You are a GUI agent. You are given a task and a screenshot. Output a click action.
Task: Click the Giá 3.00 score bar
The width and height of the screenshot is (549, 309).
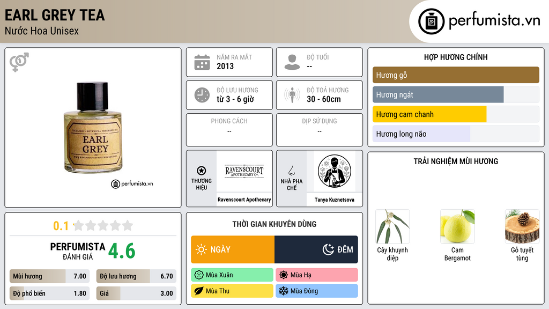coord(136,293)
